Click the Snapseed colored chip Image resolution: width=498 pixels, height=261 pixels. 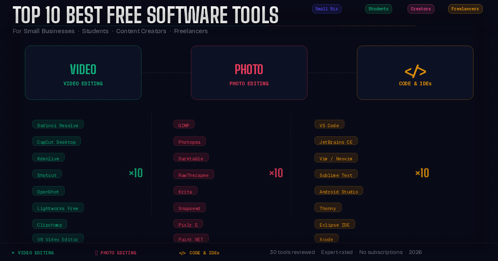tap(189, 208)
